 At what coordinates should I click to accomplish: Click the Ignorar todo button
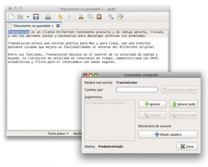[184, 104]
